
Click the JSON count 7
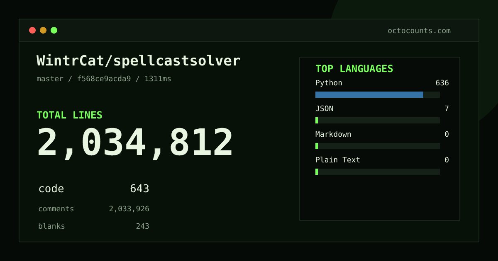[447, 109]
